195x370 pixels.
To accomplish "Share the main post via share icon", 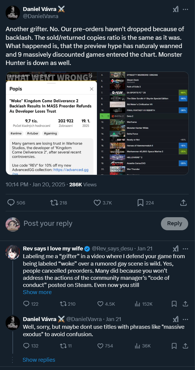I will click(x=183, y=203).
